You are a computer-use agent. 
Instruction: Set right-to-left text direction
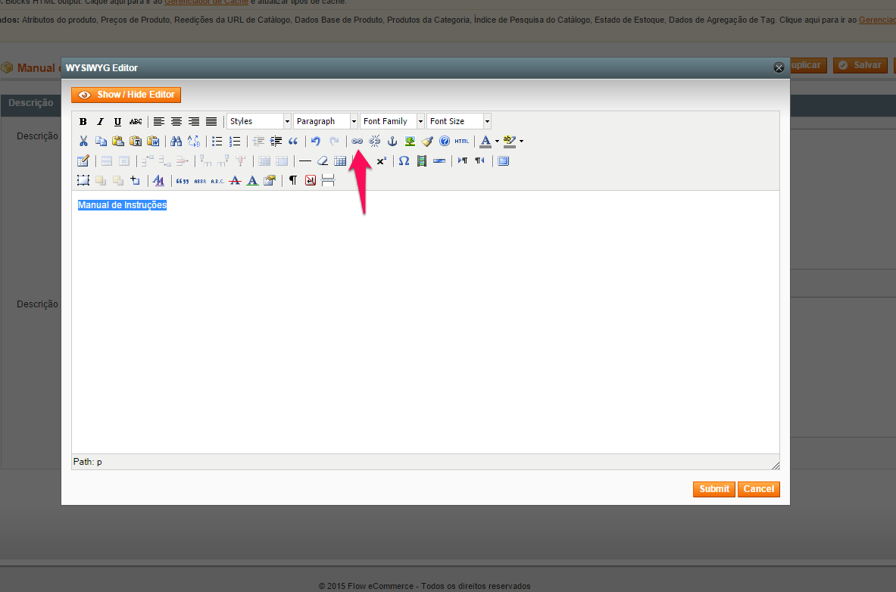coord(480,161)
